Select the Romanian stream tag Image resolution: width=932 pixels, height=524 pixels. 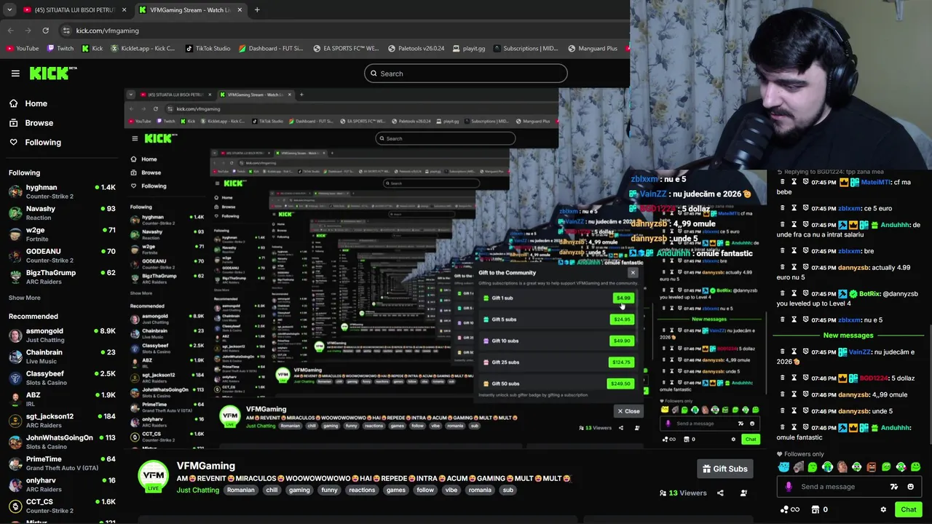click(241, 490)
